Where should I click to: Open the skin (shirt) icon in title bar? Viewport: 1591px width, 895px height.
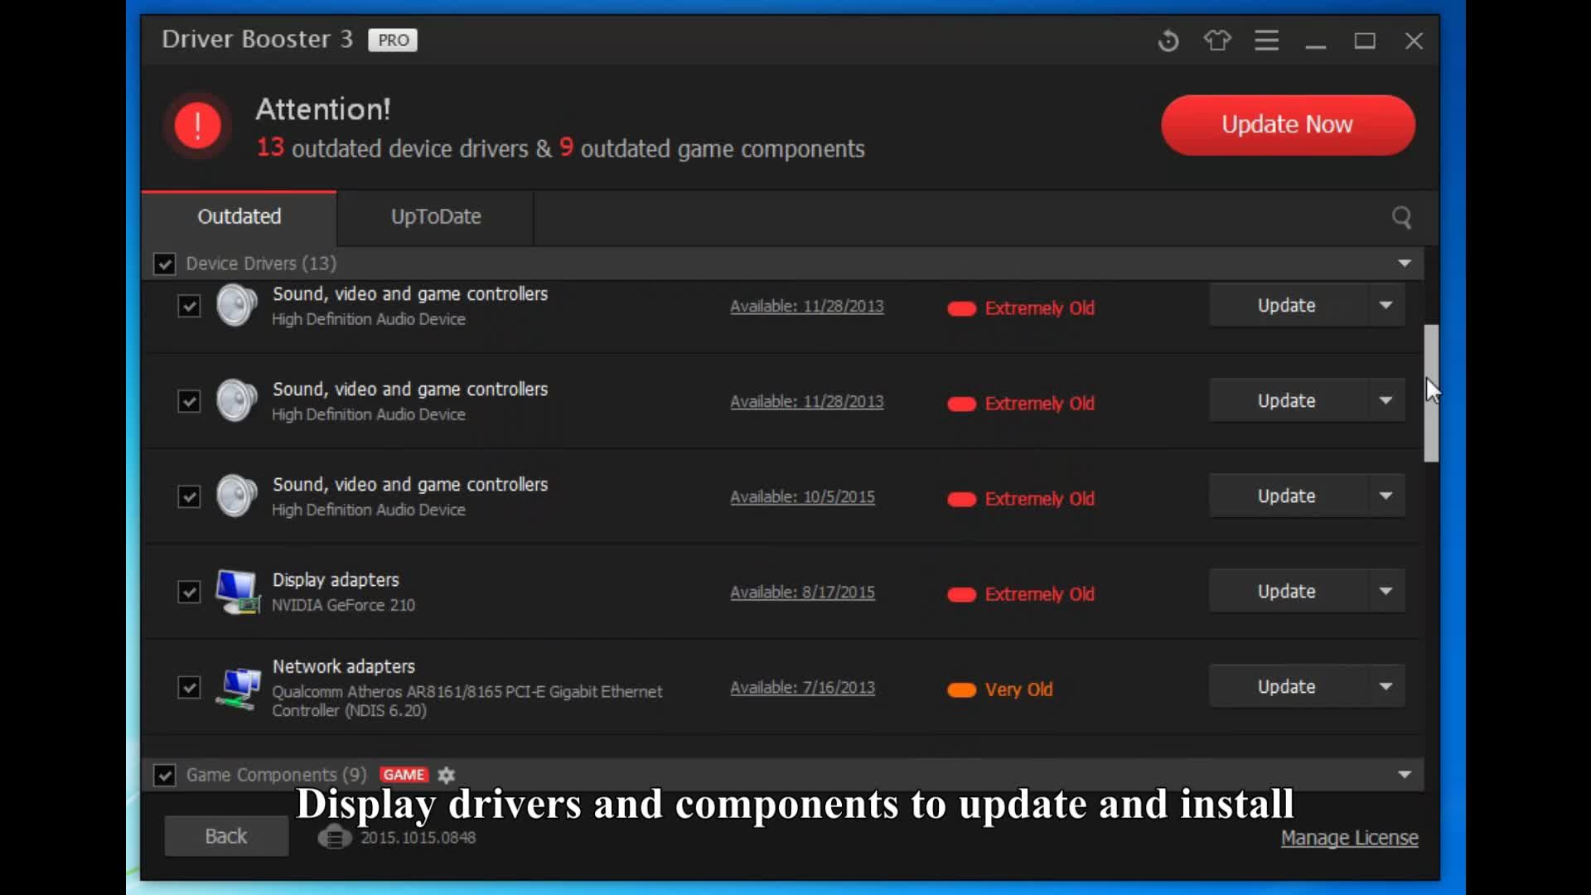pos(1217,41)
